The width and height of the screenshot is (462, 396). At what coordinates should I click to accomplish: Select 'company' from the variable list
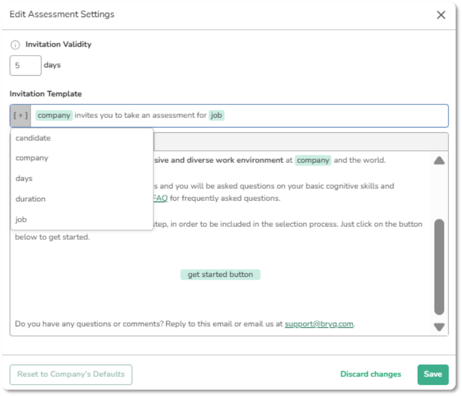[32, 158]
